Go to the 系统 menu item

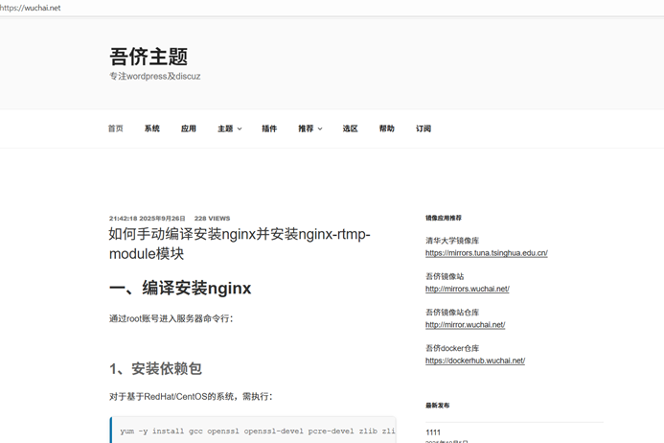(x=152, y=128)
